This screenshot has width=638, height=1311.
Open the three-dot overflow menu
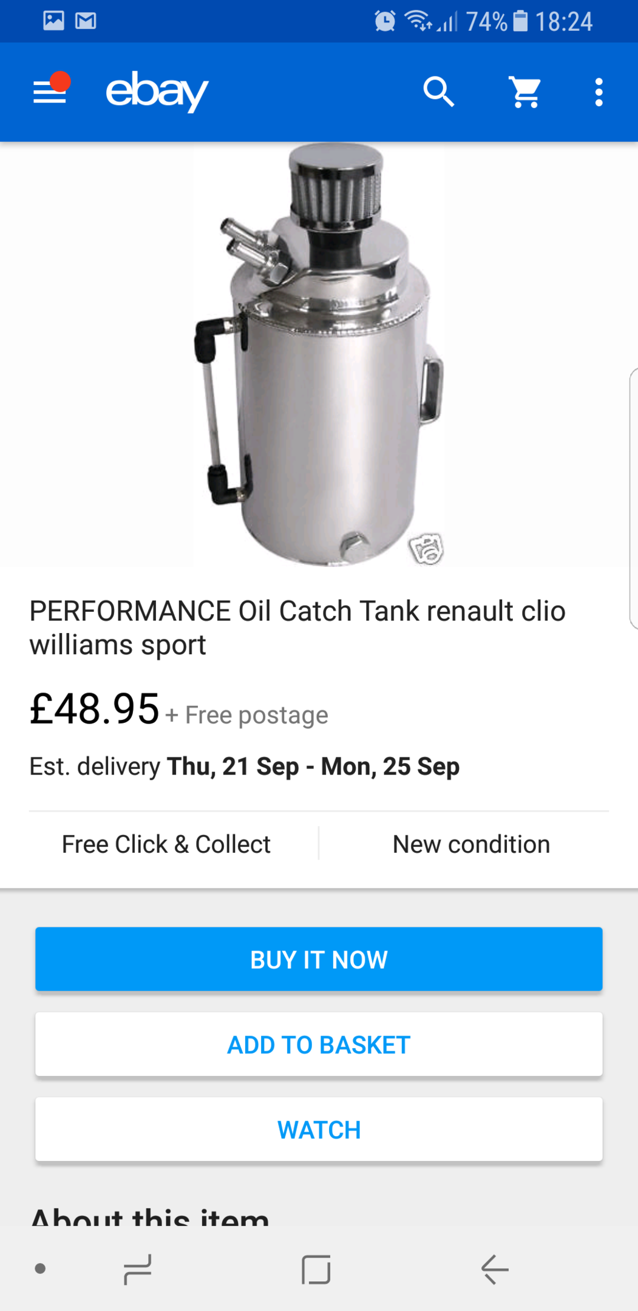[x=599, y=92]
